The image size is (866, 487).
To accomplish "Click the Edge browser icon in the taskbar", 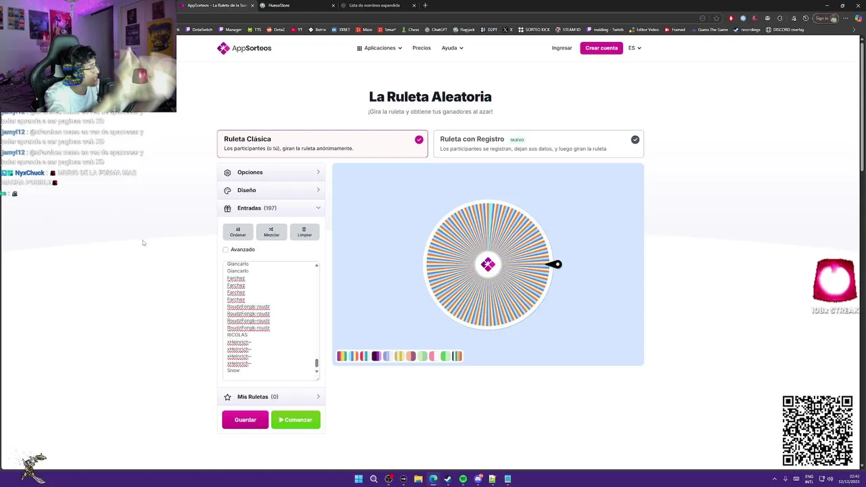I will pyautogui.click(x=433, y=479).
